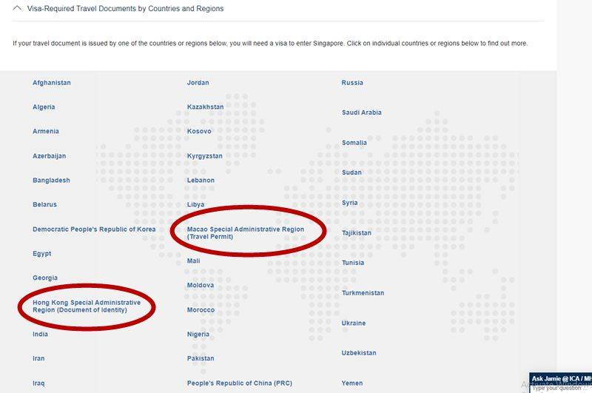Click the Ukraine country link
The image size is (592, 393).
353,323
